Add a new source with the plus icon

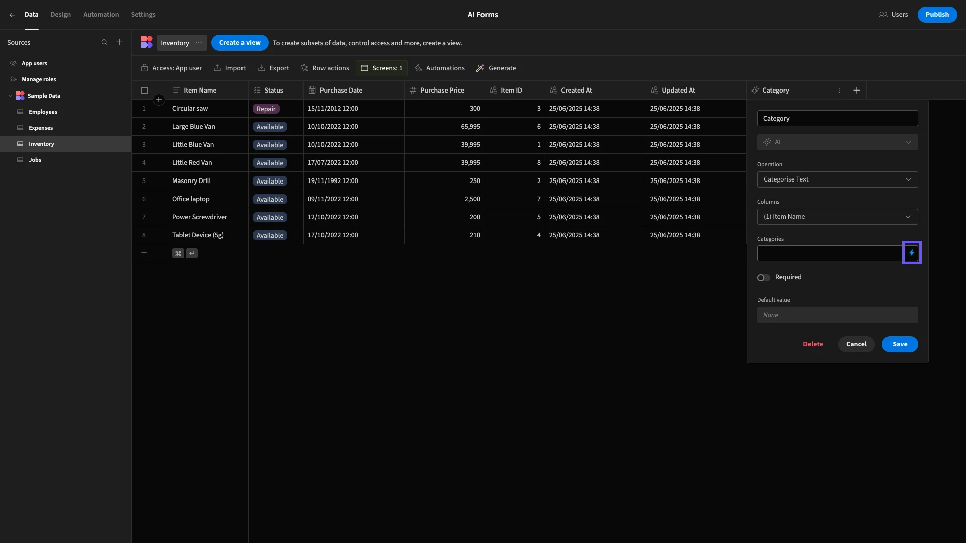click(x=119, y=42)
